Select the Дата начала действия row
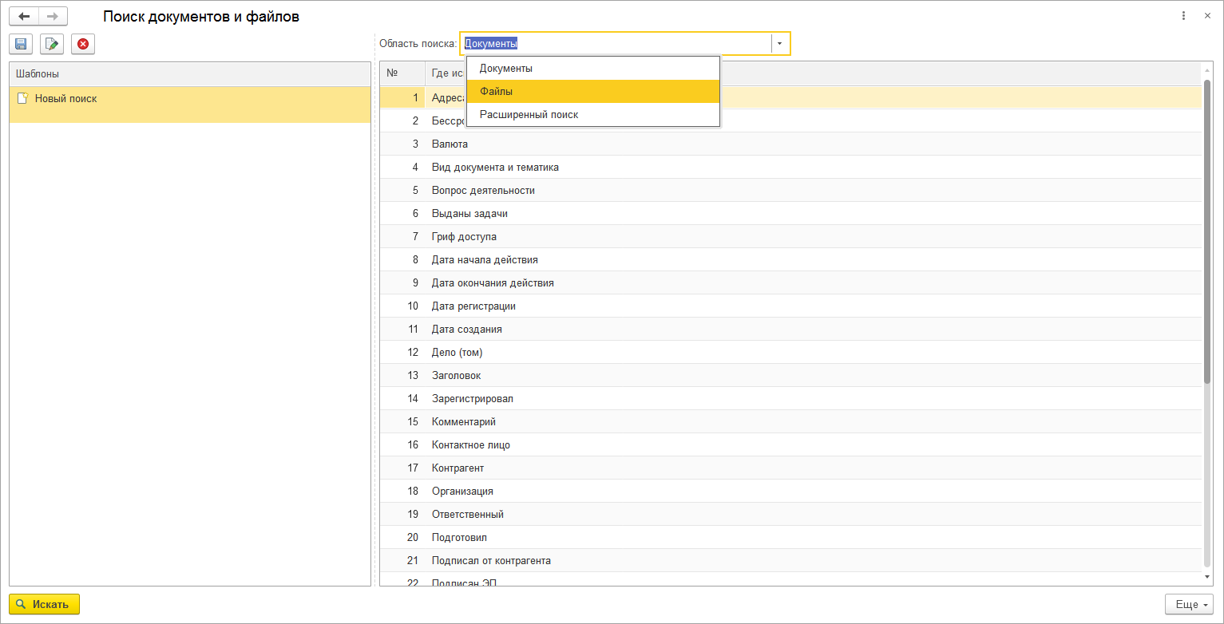 pos(790,260)
